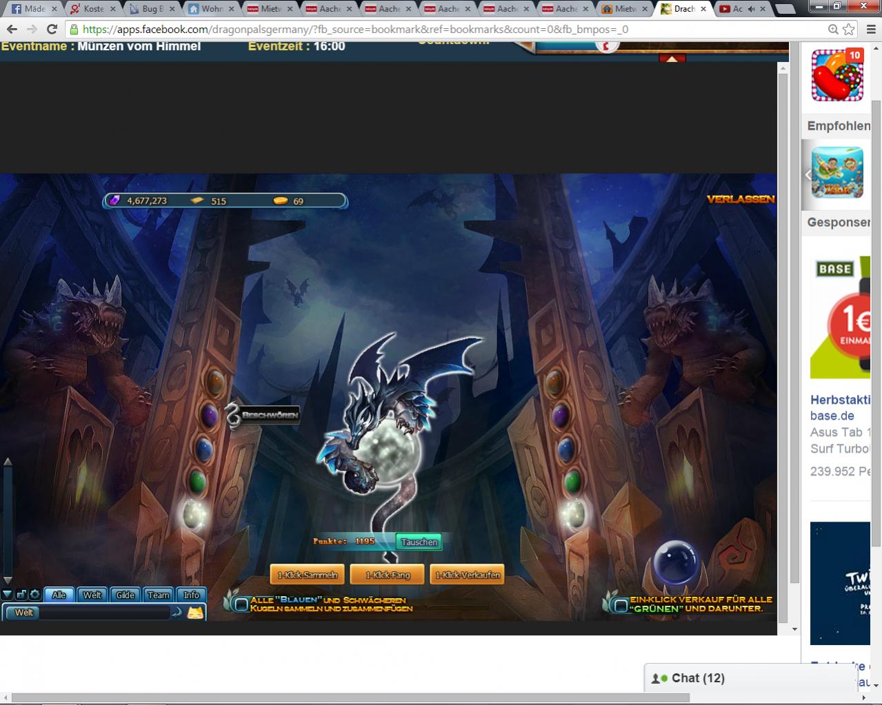
Task: Expand the red arrow under event banner
Action: pyautogui.click(x=672, y=59)
